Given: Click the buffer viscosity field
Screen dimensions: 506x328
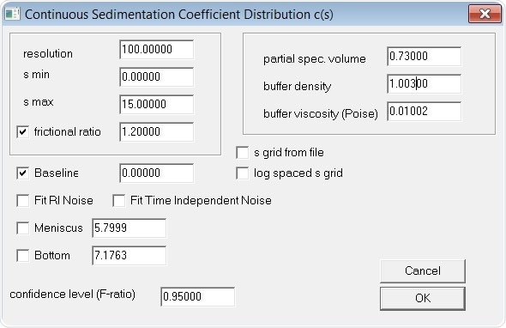Looking at the screenshot, I should [424, 111].
